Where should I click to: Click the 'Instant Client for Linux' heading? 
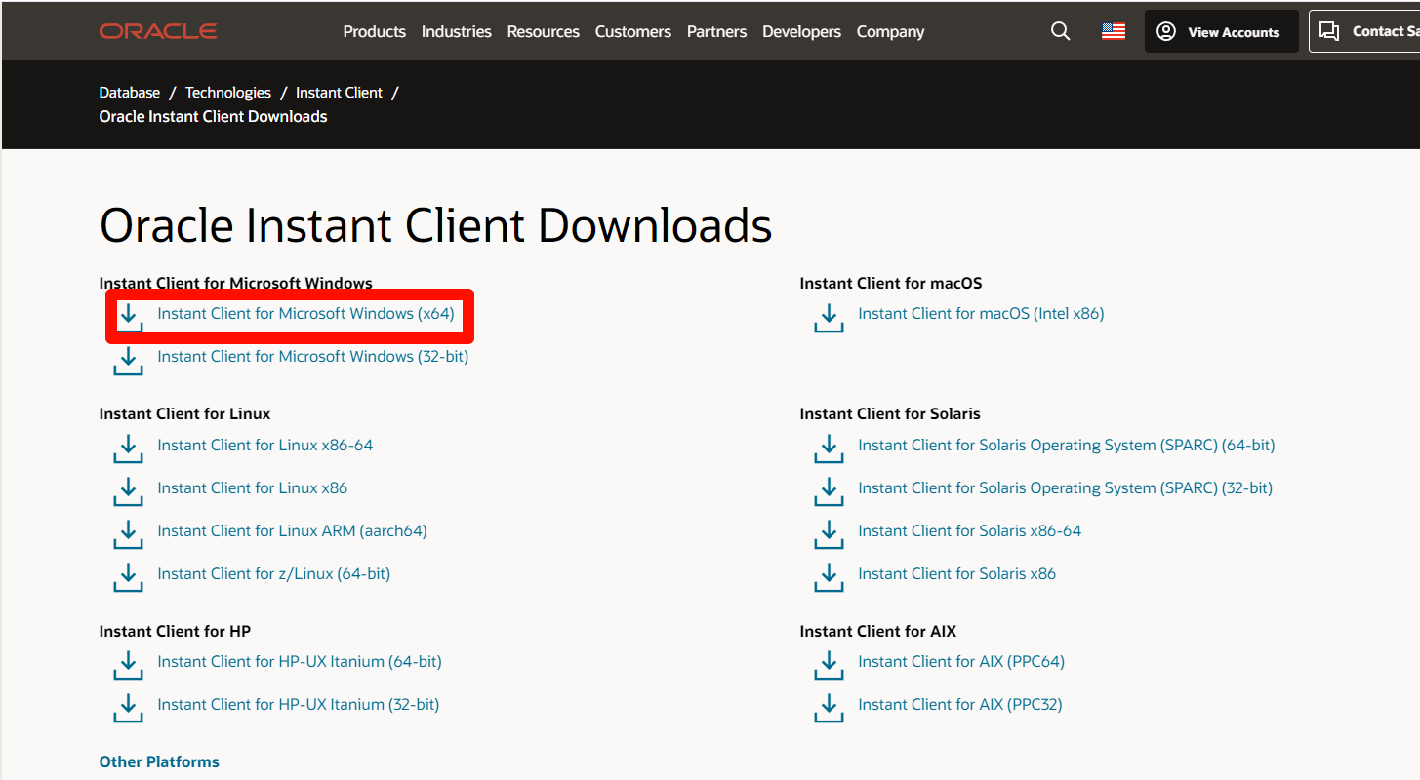pos(184,414)
